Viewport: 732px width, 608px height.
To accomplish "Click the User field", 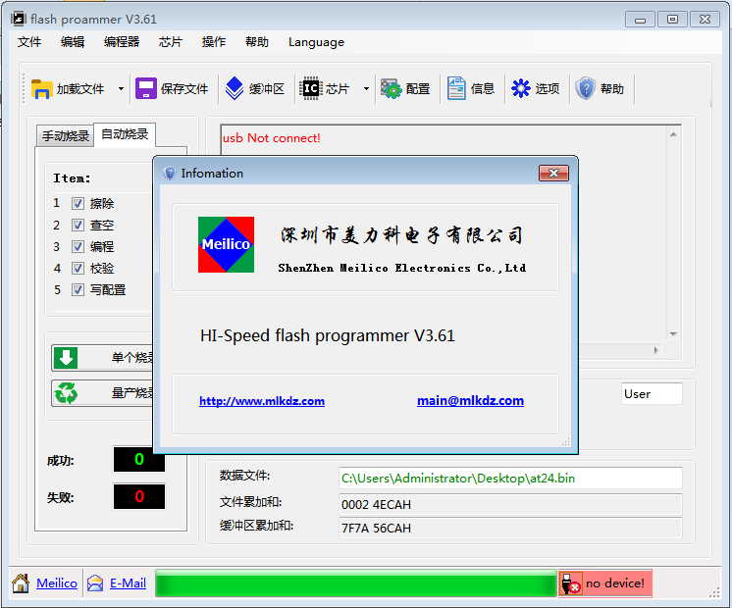I will click(652, 394).
